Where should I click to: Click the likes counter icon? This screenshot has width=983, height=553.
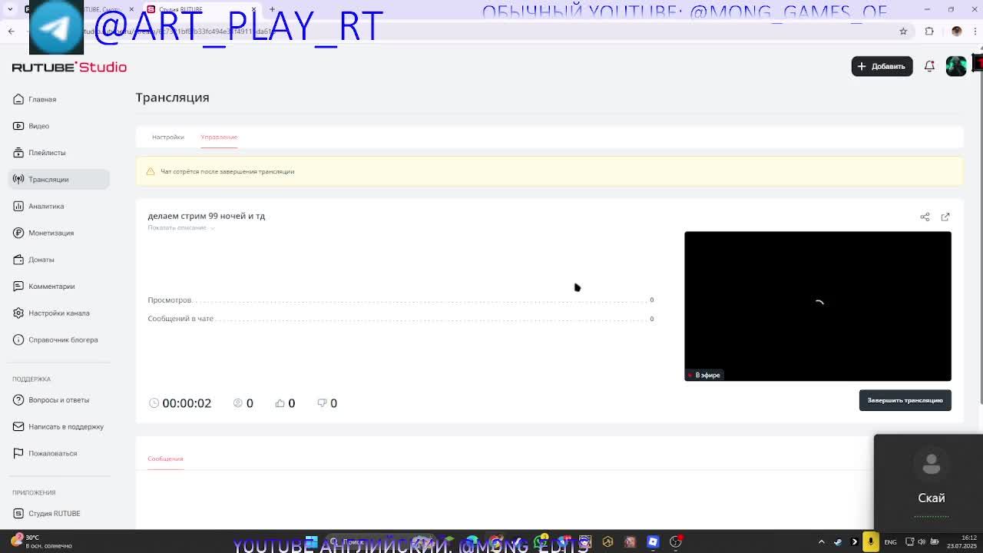(280, 403)
